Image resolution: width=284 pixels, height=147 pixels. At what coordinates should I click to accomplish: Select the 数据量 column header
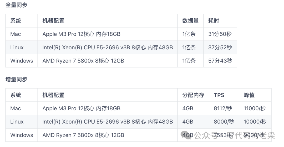[x=190, y=21]
